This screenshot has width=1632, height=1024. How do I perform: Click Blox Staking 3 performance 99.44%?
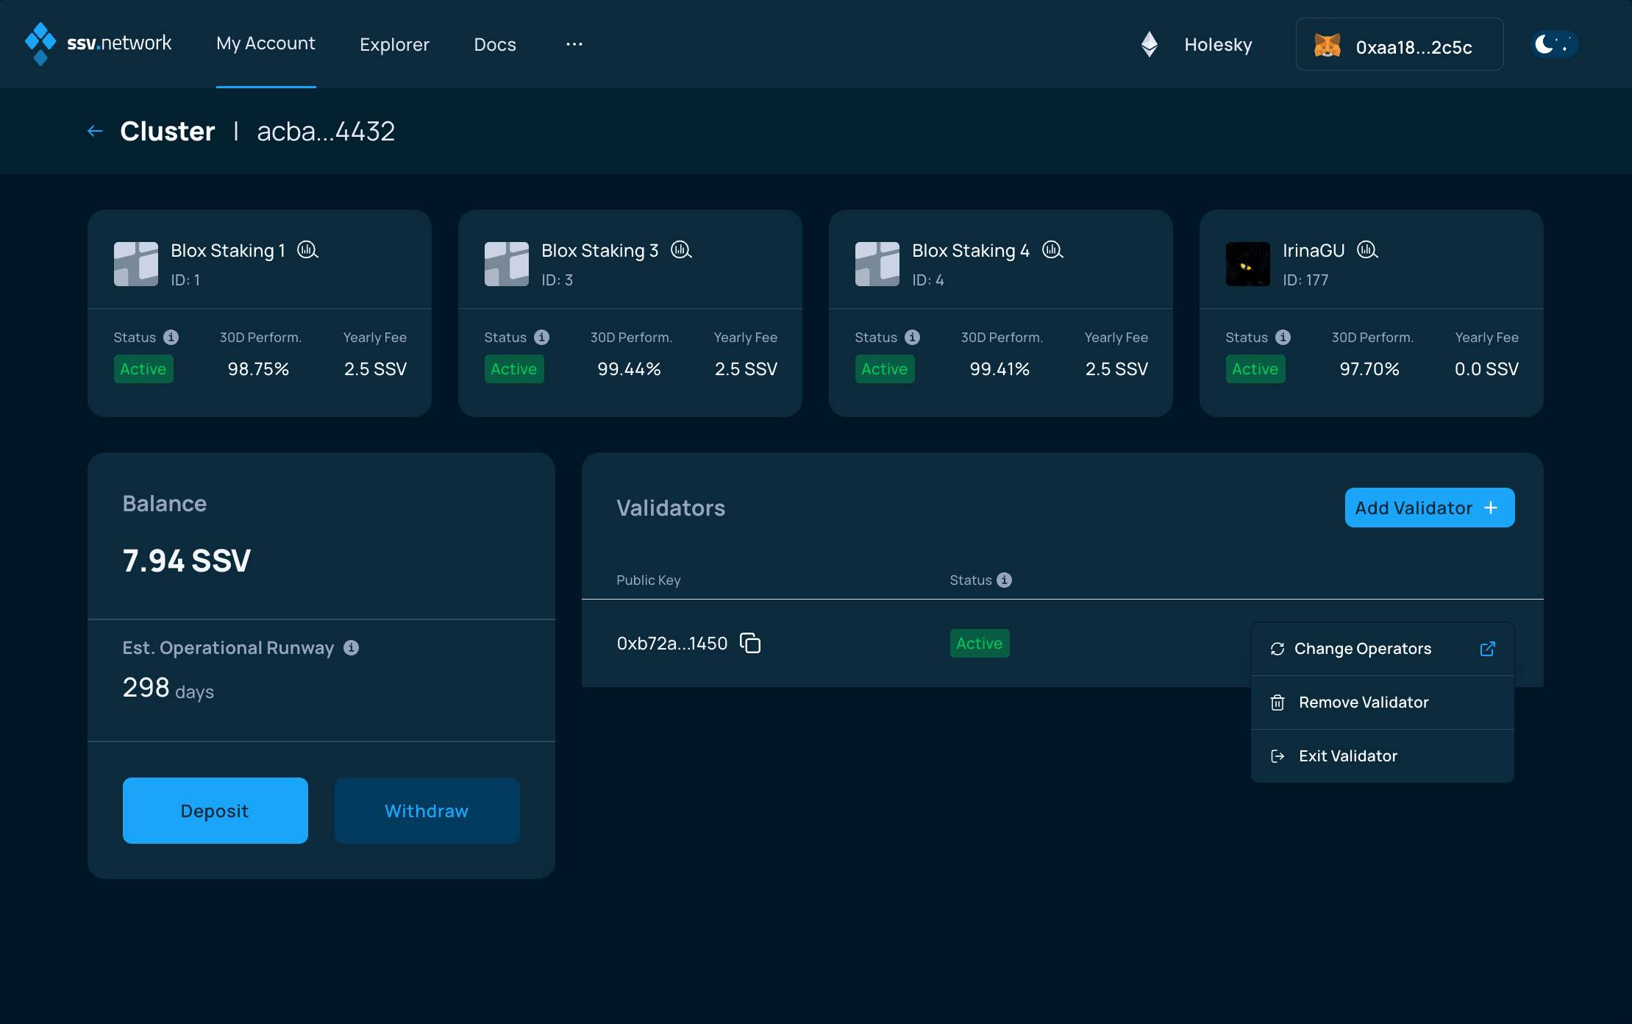629,369
